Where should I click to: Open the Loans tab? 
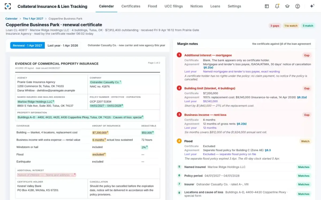(215, 6)
